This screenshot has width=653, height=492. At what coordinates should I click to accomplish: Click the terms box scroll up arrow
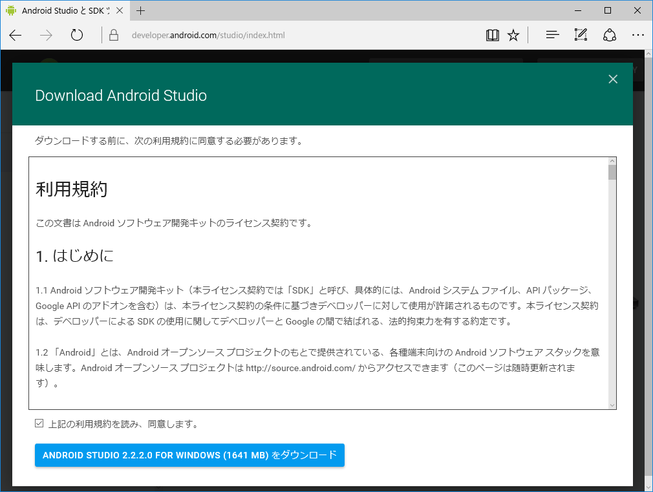coord(612,161)
